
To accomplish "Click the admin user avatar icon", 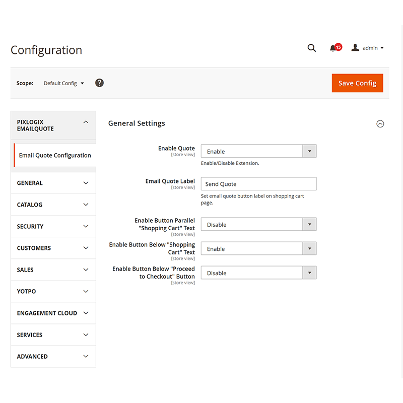I will tap(358, 47).
